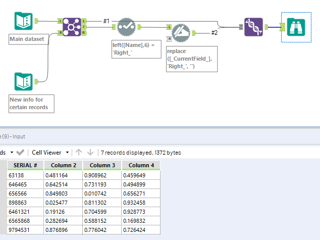Click the Column 3 header
This screenshot has width=320, height=240.
point(102,165)
